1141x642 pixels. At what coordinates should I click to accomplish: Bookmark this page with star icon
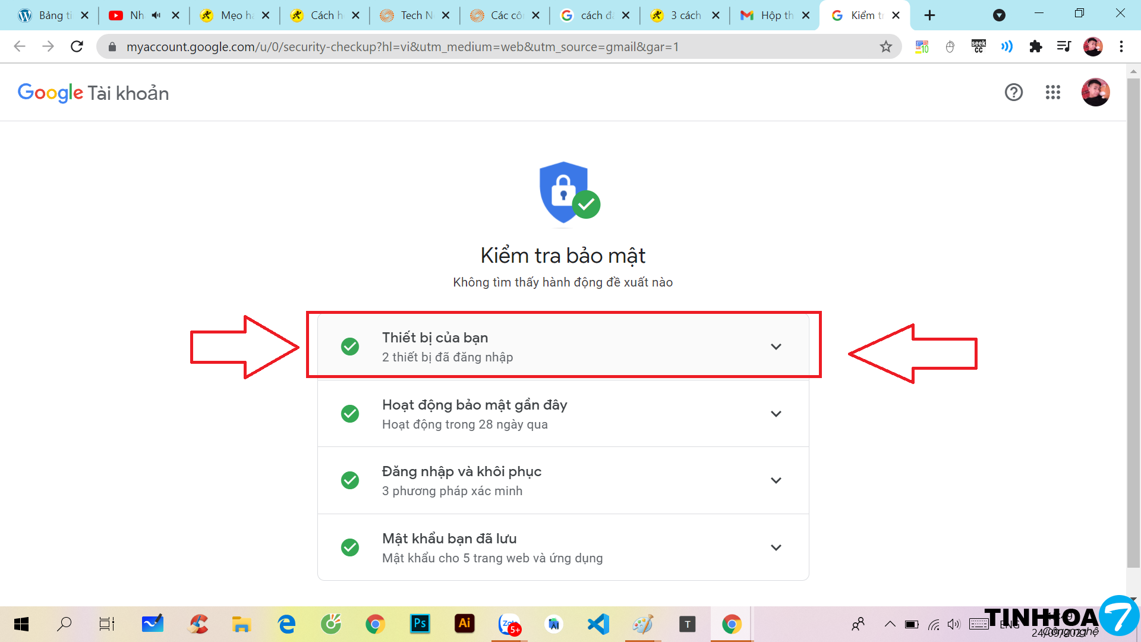(x=885, y=46)
